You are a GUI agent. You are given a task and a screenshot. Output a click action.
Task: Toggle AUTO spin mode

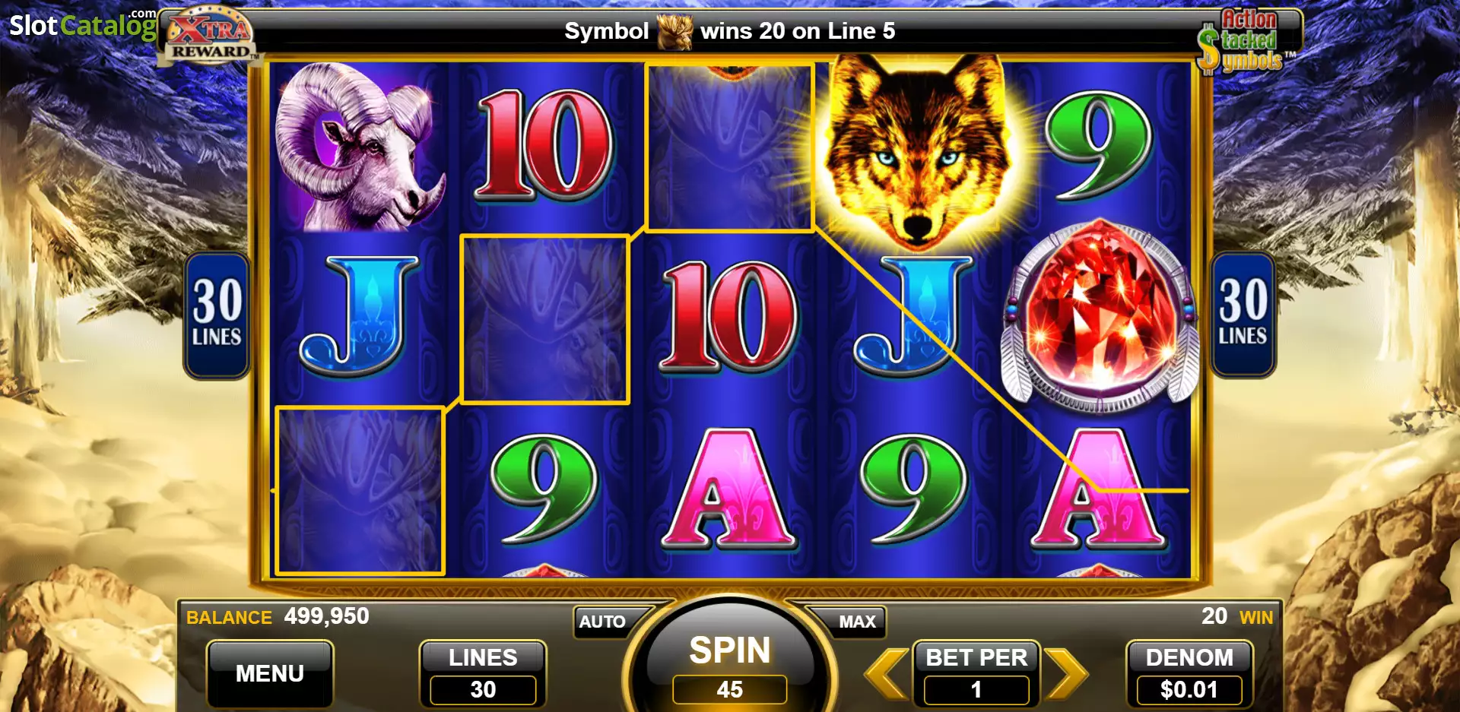(x=602, y=622)
